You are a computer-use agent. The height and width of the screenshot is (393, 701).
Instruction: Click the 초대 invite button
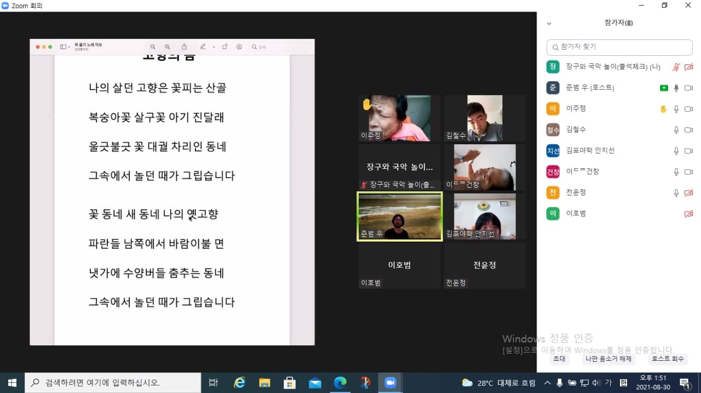559,359
